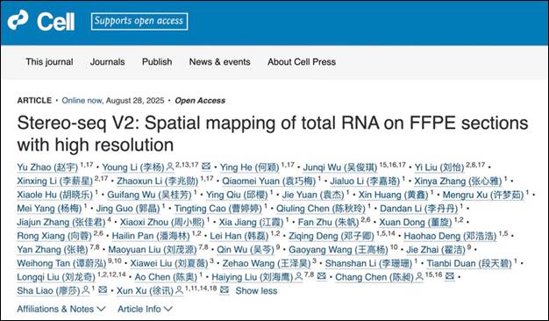Image resolution: width=549 pixels, height=321 pixels.
Task: Open author Guifang Wu link
Action: tap(149, 195)
